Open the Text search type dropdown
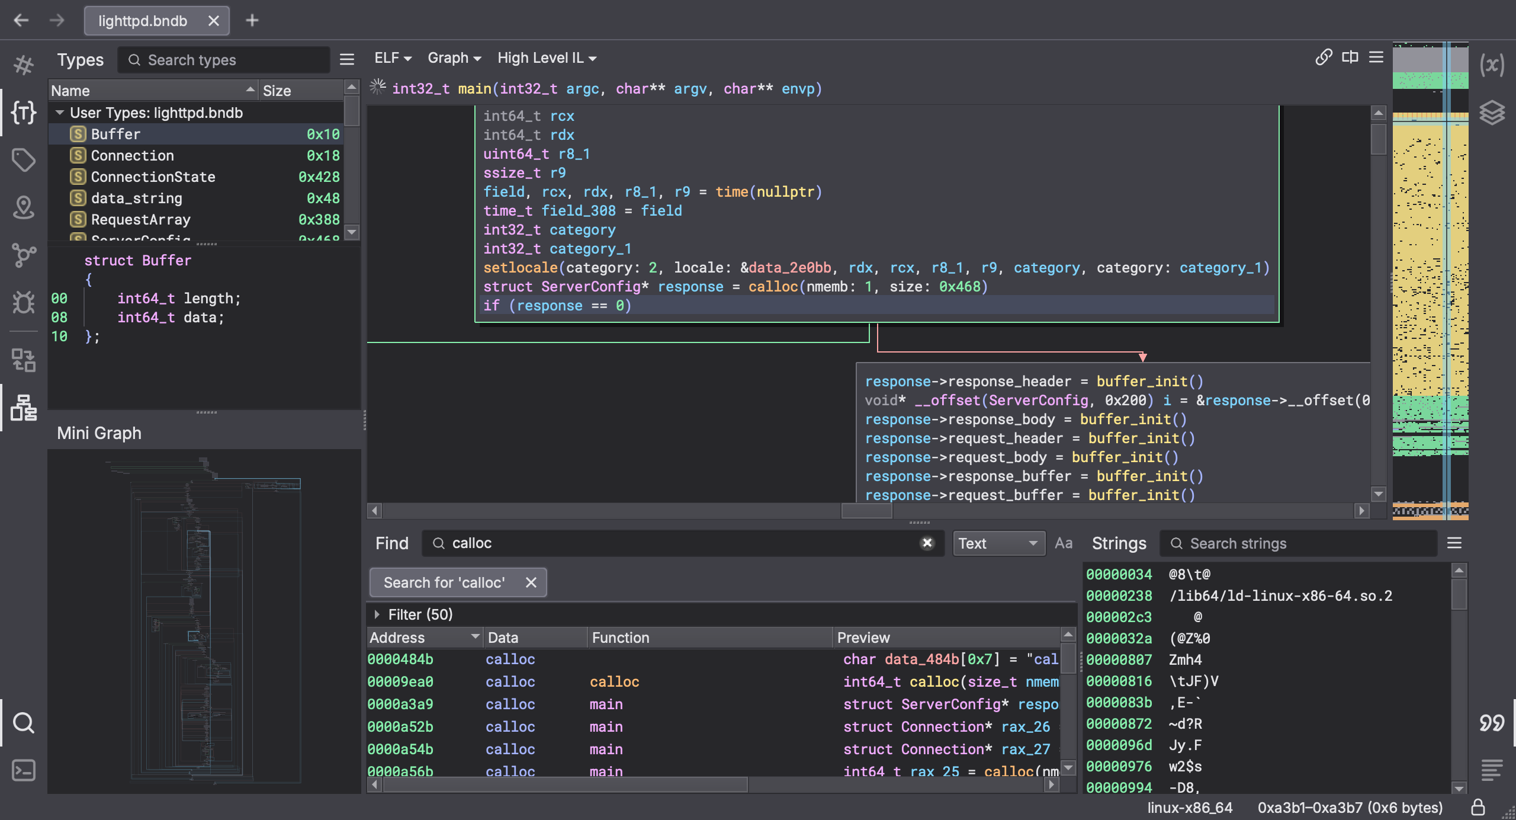This screenshot has height=820, width=1516. (x=998, y=543)
